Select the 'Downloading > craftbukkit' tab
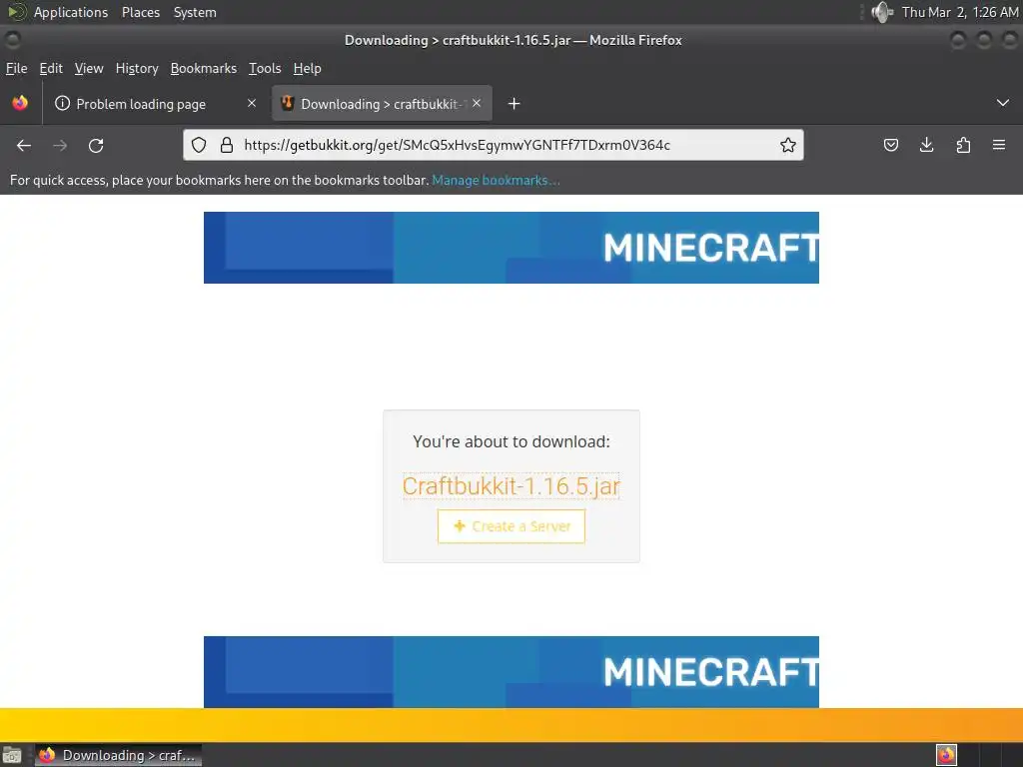 tap(382, 103)
